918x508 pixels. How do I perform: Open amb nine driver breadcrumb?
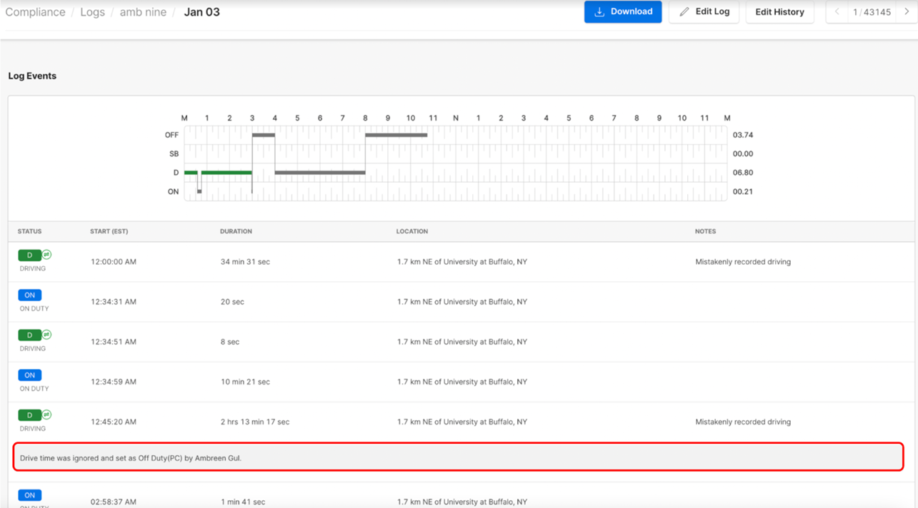(x=143, y=12)
